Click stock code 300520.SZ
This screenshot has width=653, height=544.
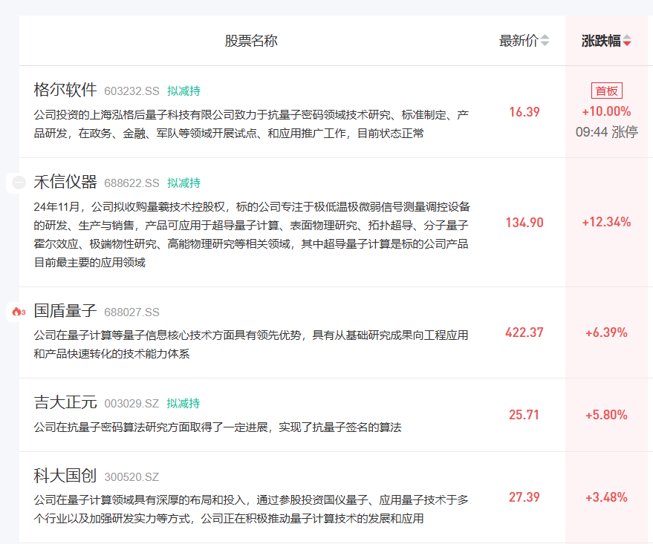(131, 477)
